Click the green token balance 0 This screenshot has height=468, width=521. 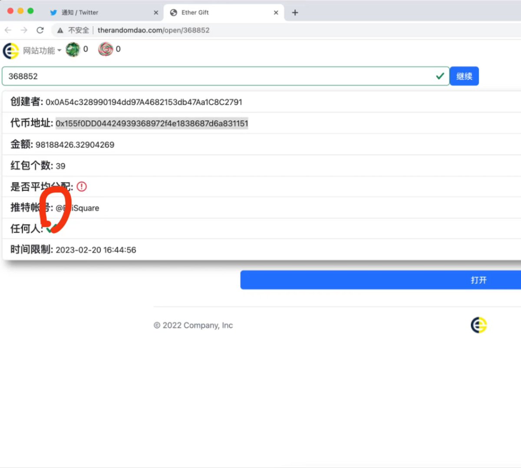tap(86, 49)
